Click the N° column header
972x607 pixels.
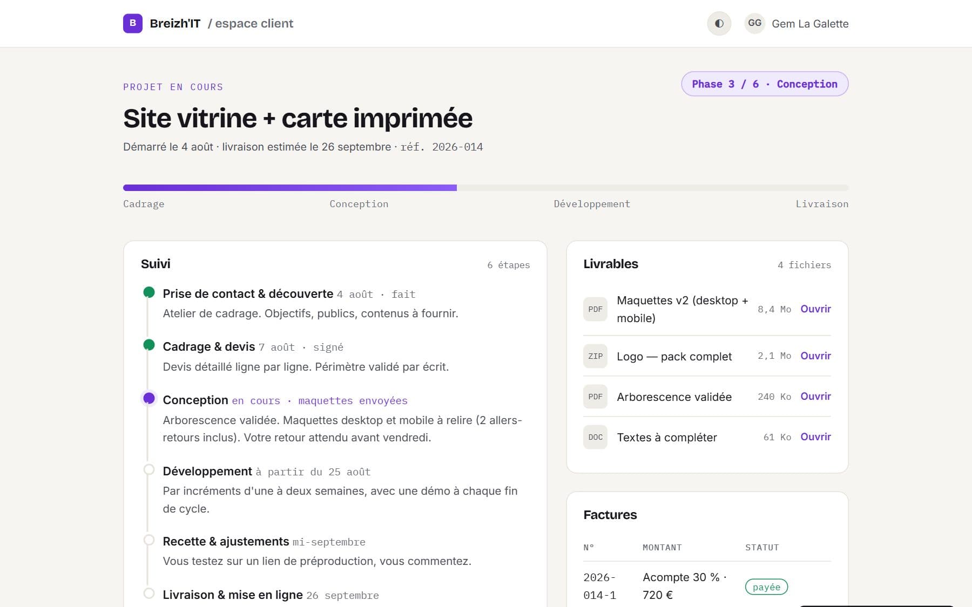click(x=589, y=547)
